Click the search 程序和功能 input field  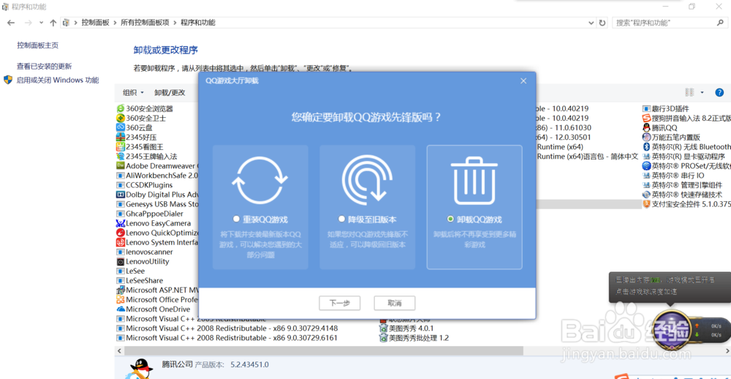664,23
